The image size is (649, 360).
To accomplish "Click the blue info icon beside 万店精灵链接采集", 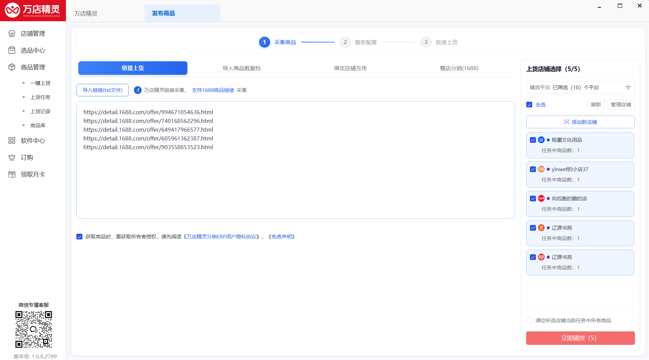I will pyautogui.click(x=138, y=90).
